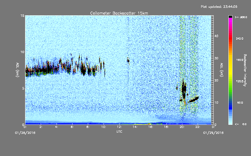Click the "60.0" colorbar label
This screenshot has width=251, height=156.
(240, 103)
